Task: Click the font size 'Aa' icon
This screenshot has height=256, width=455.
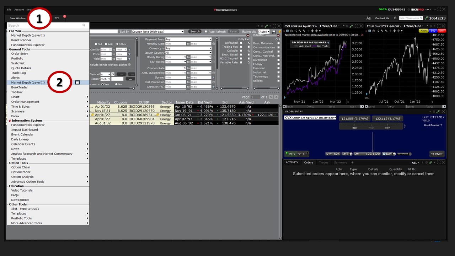Action: click(x=369, y=18)
